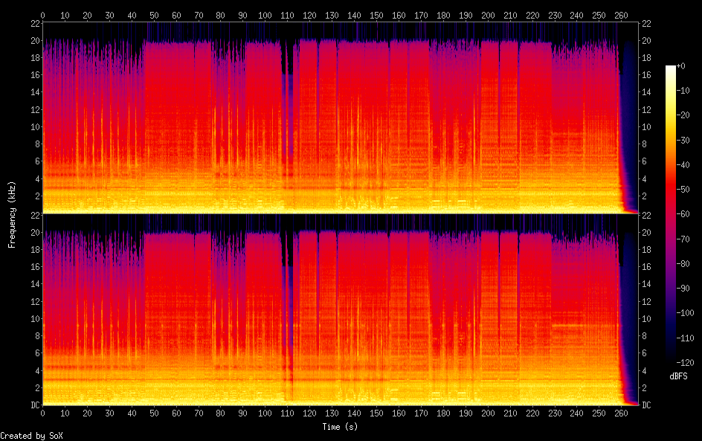The width and height of the screenshot is (702, 441).
Task: Click the 200 tick on the top time axis
Action: coord(487,15)
